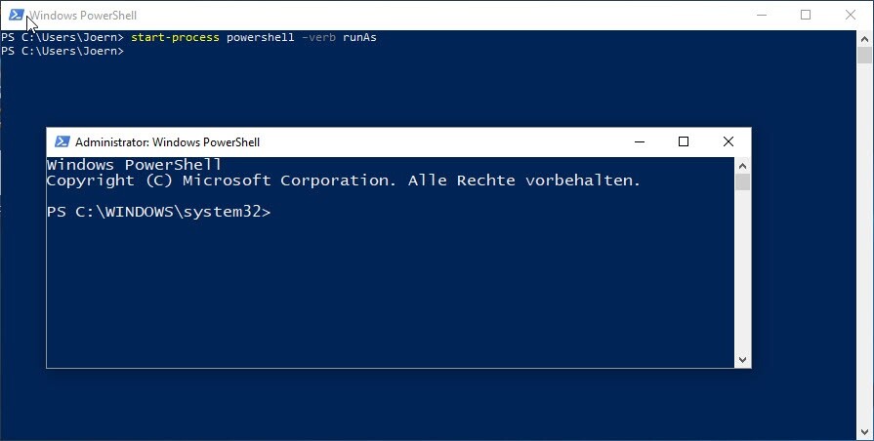Close the Administrator: Windows PowerShell window
The height and width of the screenshot is (441, 874).
pyautogui.click(x=728, y=141)
